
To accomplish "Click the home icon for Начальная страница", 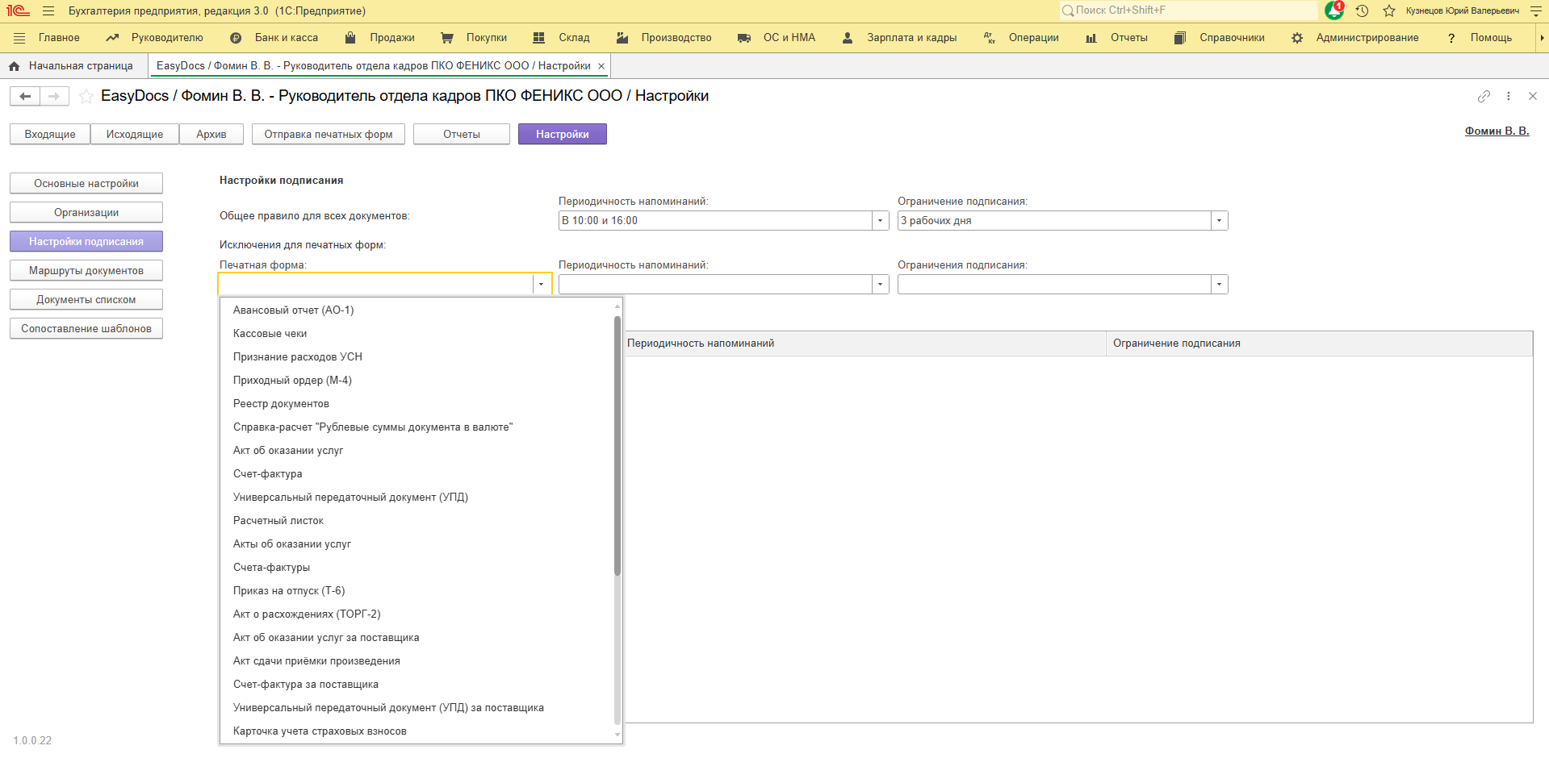I will (14, 66).
